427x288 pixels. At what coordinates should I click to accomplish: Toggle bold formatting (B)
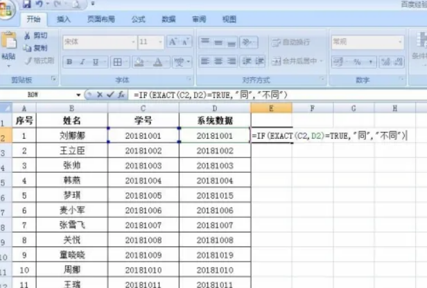pyautogui.click(x=69, y=62)
